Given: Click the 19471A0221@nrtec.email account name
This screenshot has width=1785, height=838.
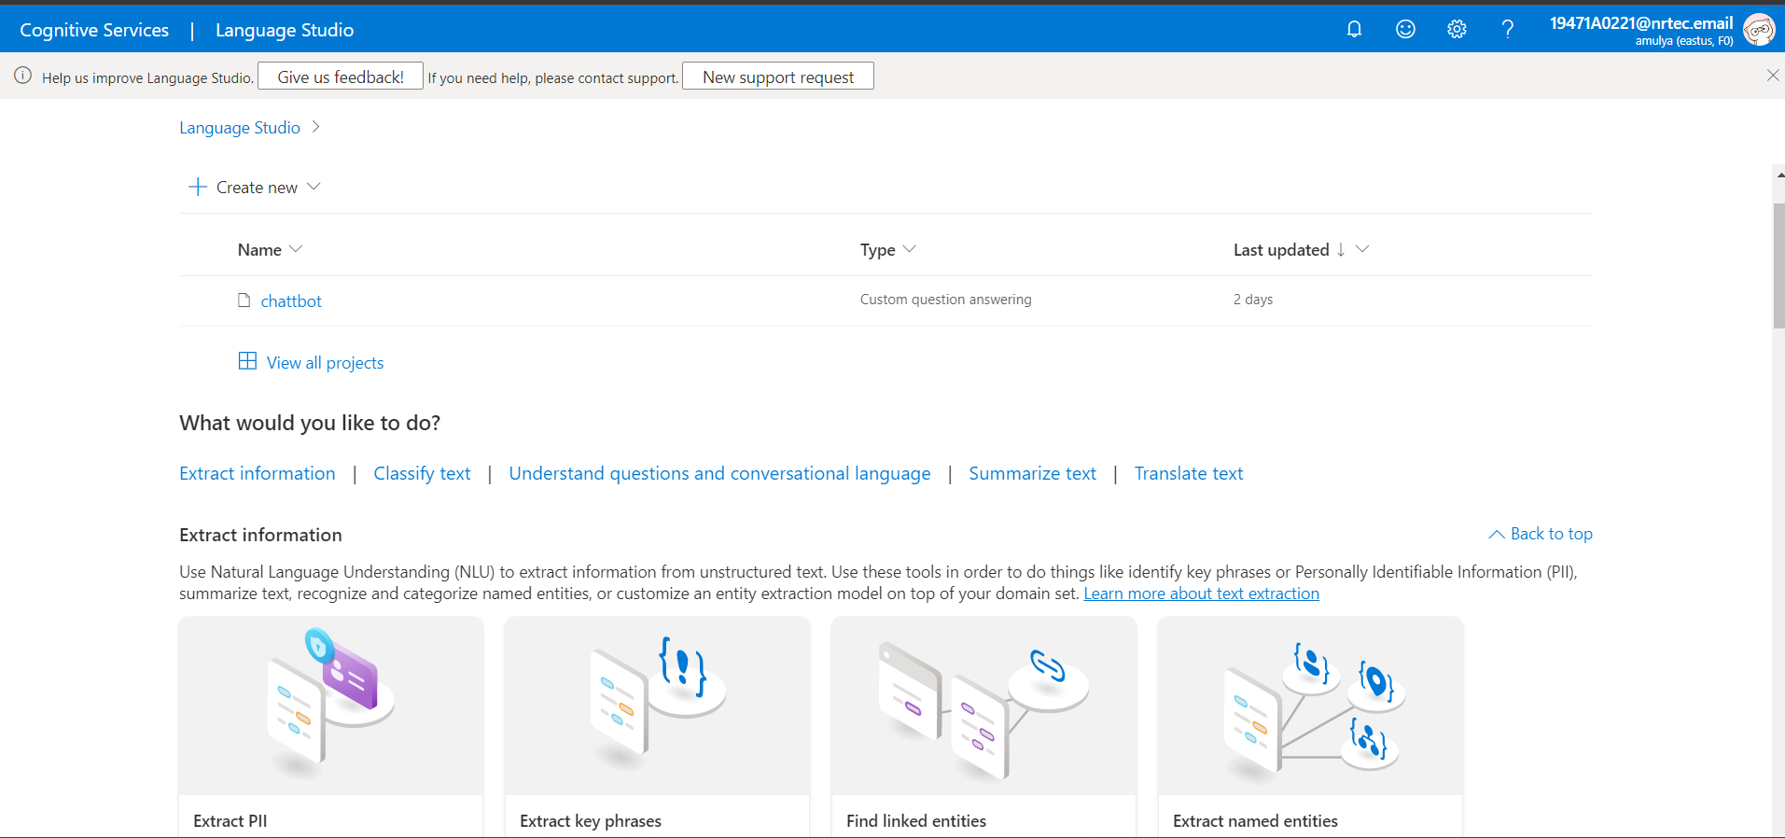Looking at the screenshot, I should 1641,23.
